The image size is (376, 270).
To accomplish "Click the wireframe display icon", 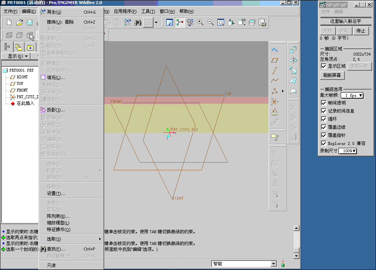I will 9,35.
